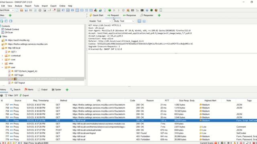Switch to the Spider tab

[x=56, y=90]
